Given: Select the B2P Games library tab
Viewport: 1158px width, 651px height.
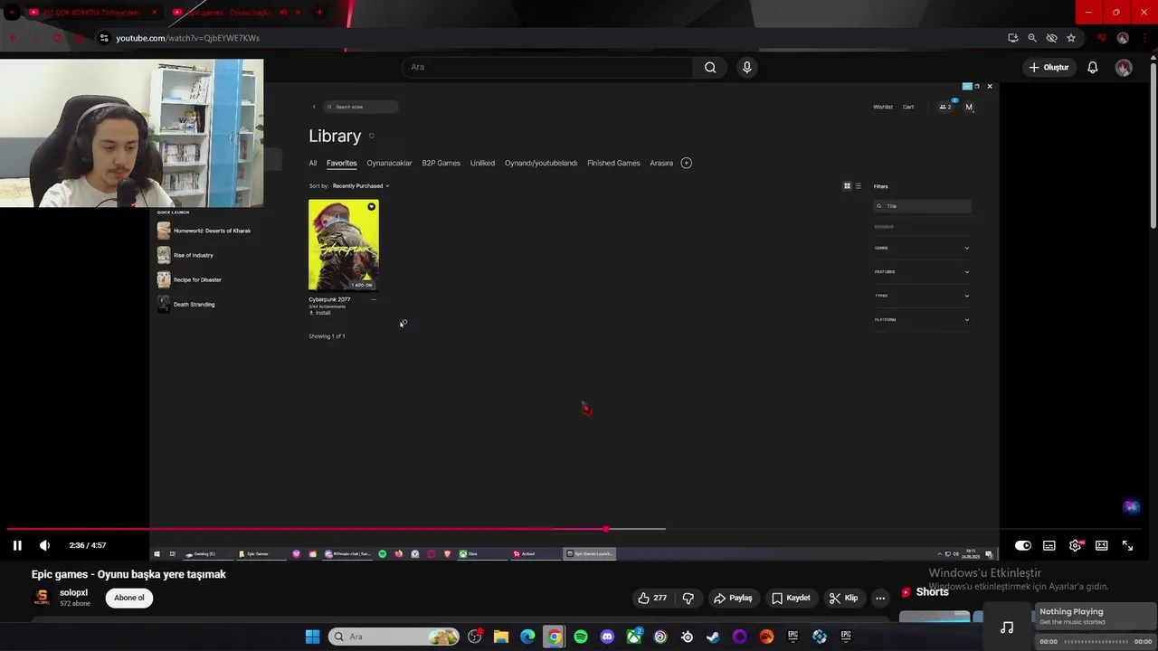Looking at the screenshot, I should click(x=441, y=163).
